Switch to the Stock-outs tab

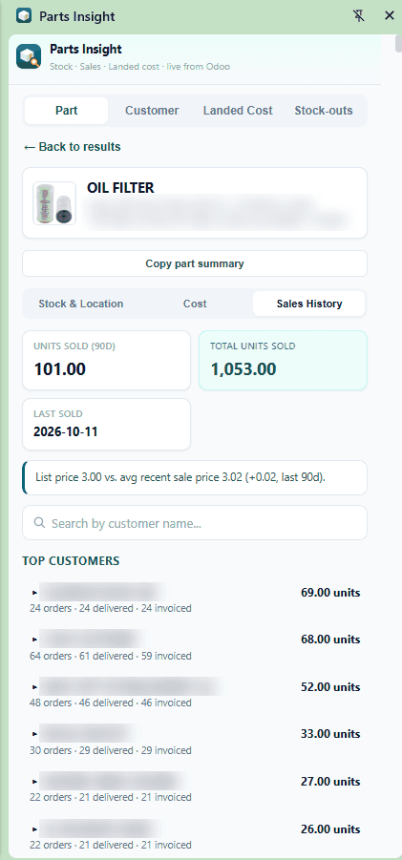[324, 111]
